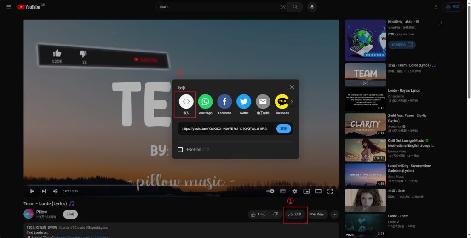Viewport: 471px width, 238px height.
Task: Click the Embed icon in share dialog
Action: click(x=186, y=101)
